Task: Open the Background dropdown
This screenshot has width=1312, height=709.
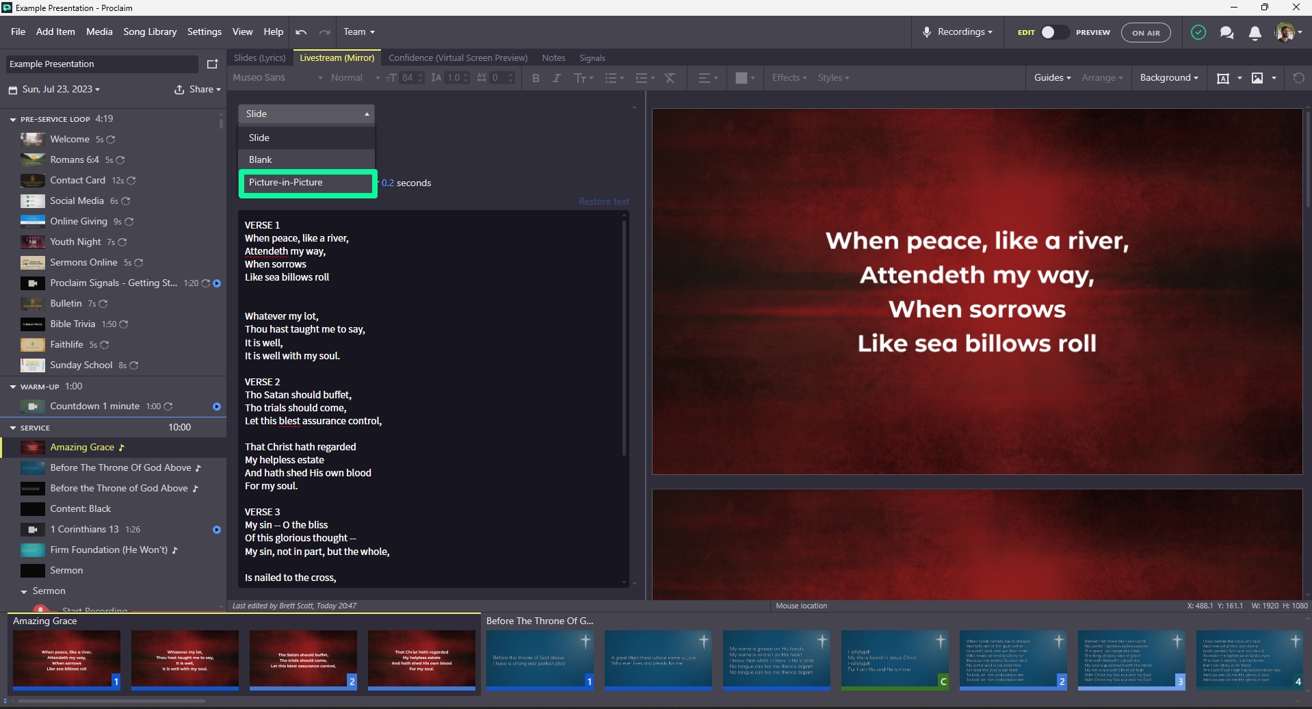Action: click(x=1168, y=78)
